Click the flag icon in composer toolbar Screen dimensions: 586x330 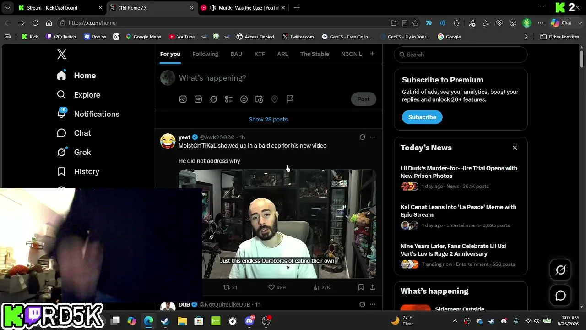pos(290,99)
